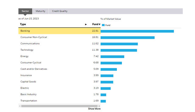Sort by Fund column descending arrow
The height and width of the screenshot is (112, 195).
pyautogui.click(x=100, y=24)
